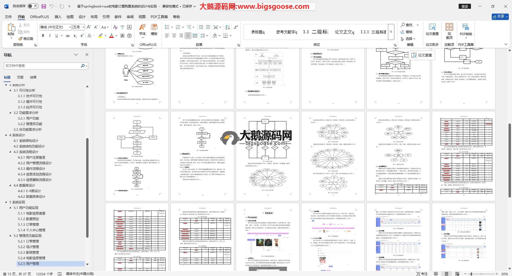Apply bold formatting with B icon
512x276 pixels.
point(43,36)
